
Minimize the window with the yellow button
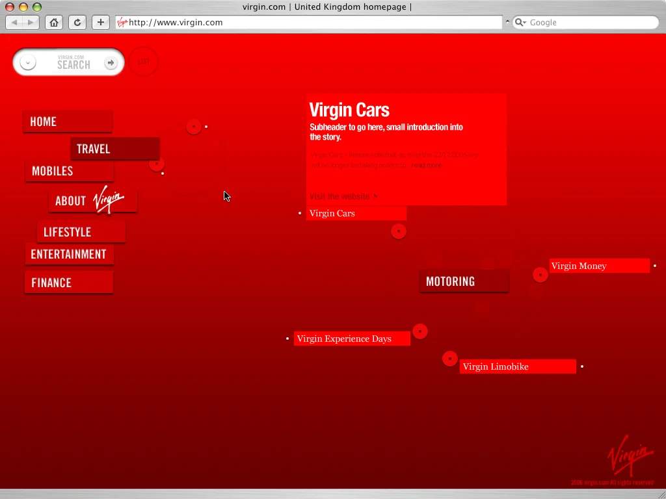point(23,6)
